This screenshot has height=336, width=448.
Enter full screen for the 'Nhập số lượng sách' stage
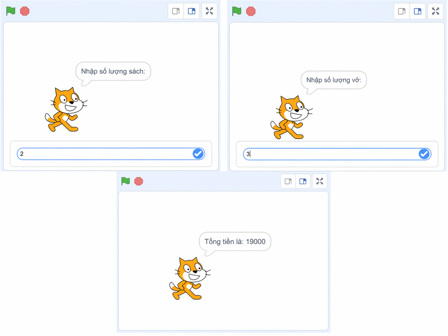tap(209, 11)
